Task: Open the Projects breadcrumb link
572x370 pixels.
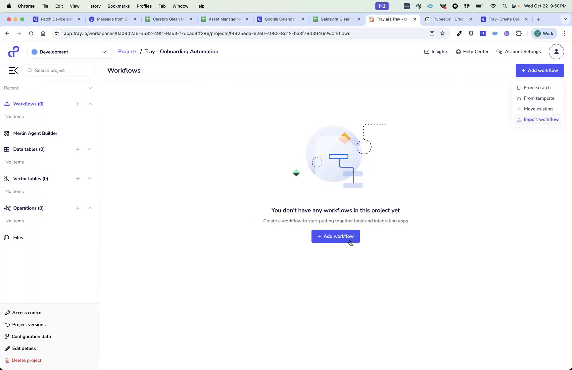Action: pos(127,52)
